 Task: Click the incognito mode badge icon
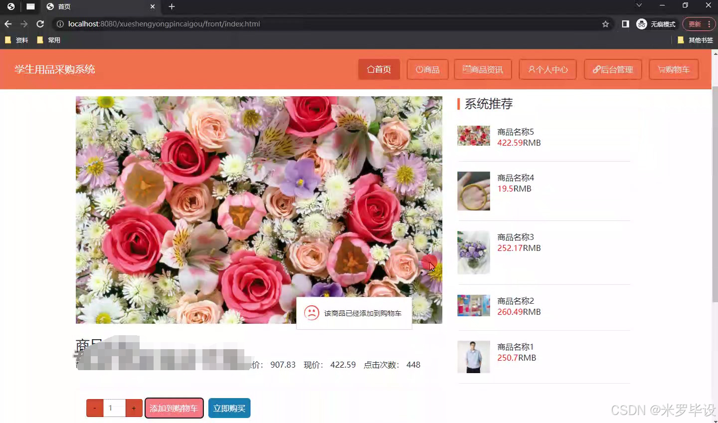(x=641, y=23)
